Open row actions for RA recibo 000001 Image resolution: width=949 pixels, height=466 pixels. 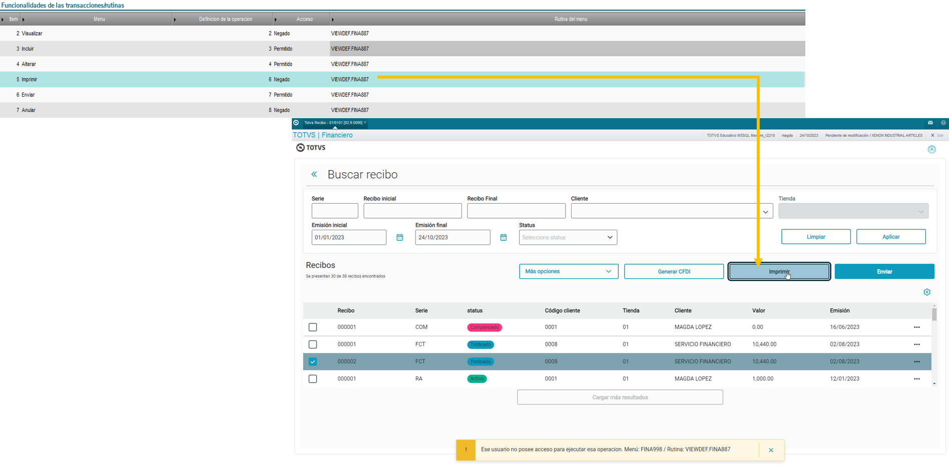coord(917,379)
